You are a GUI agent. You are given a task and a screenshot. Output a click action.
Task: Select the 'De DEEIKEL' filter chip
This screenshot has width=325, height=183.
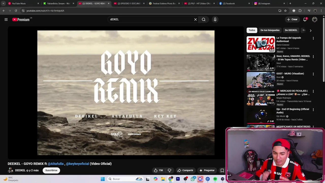click(291, 30)
